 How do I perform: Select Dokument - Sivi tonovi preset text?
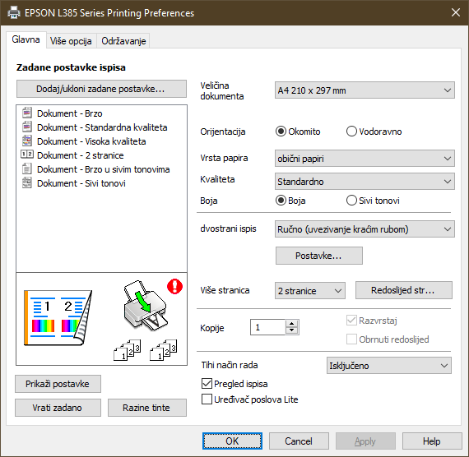tap(81, 183)
